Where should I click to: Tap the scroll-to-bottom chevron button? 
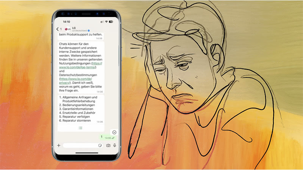point(114,132)
